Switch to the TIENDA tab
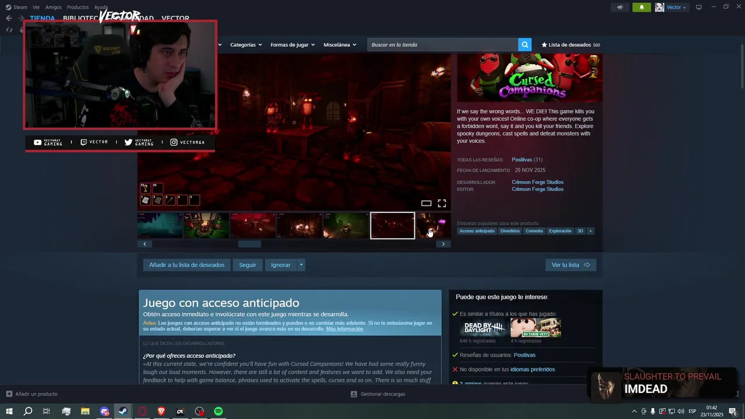745x419 pixels. coord(42,18)
